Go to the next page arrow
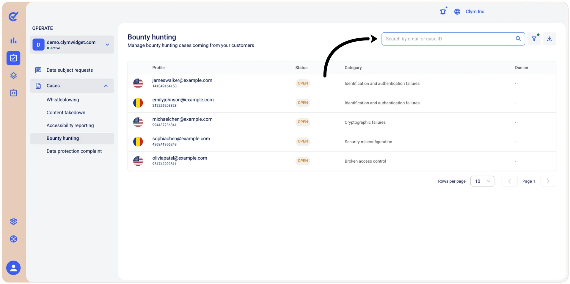The height and width of the screenshot is (284, 570). point(548,181)
